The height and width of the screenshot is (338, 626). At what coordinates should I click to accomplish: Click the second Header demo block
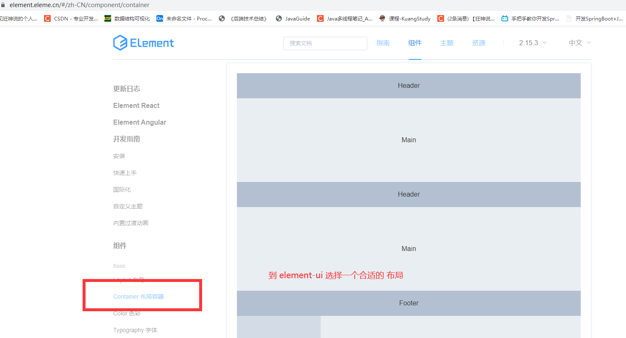[409, 194]
